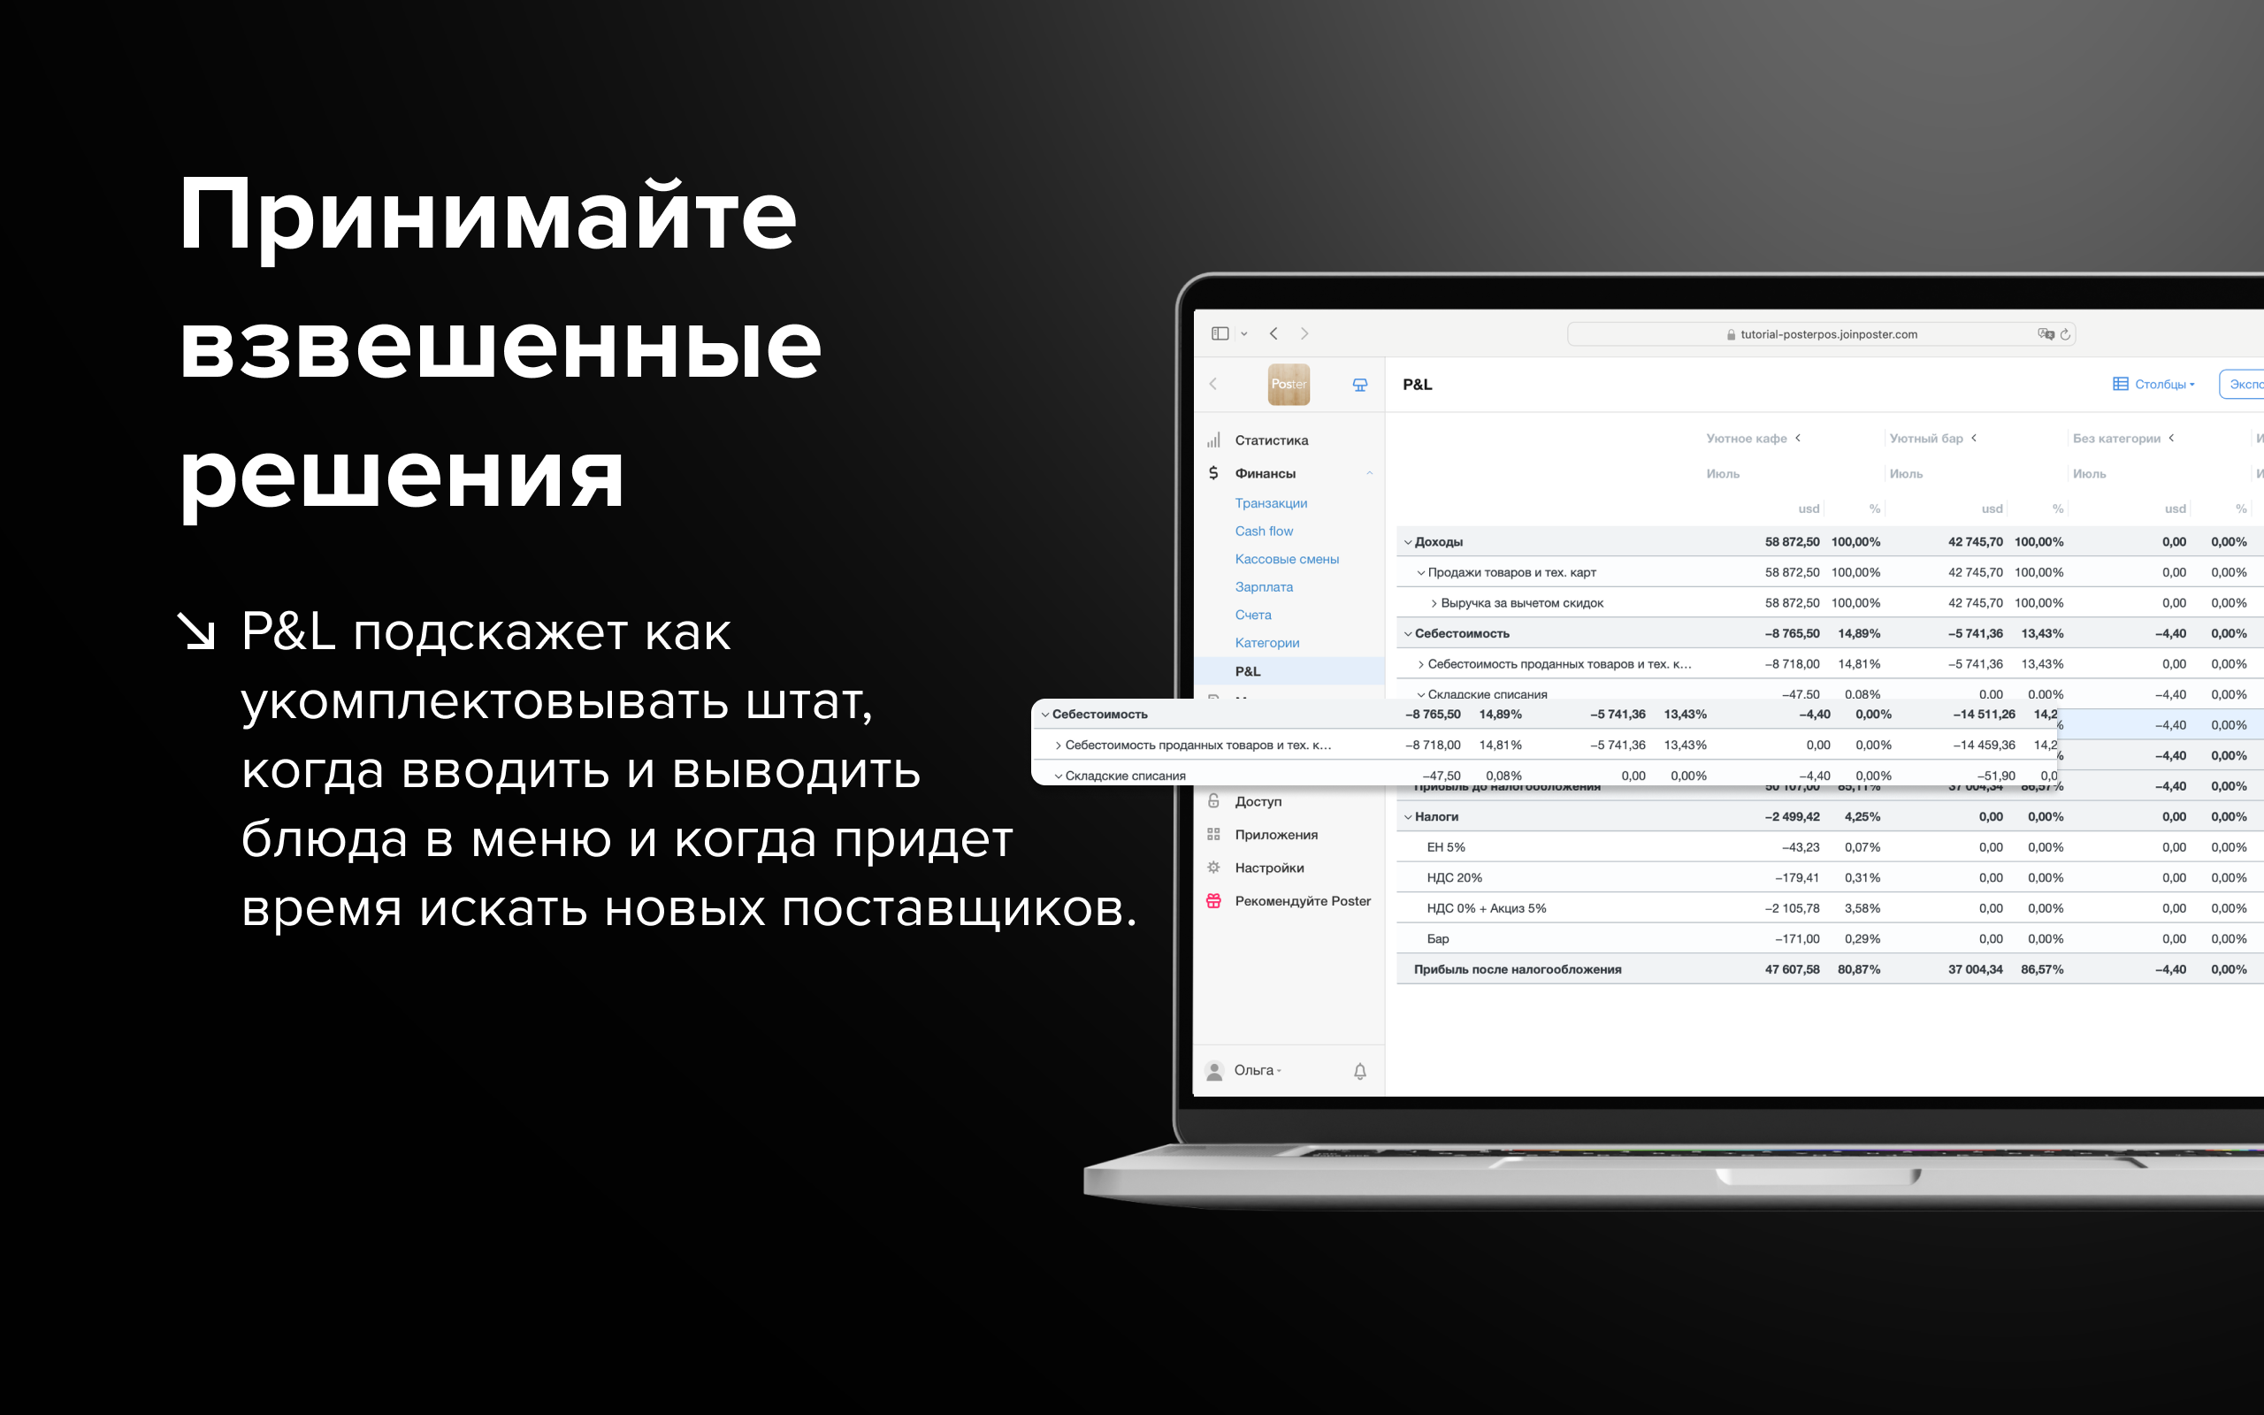Click the Транзакции sidebar link
Screen dimensions: 2264x1415
[1273, 504]
